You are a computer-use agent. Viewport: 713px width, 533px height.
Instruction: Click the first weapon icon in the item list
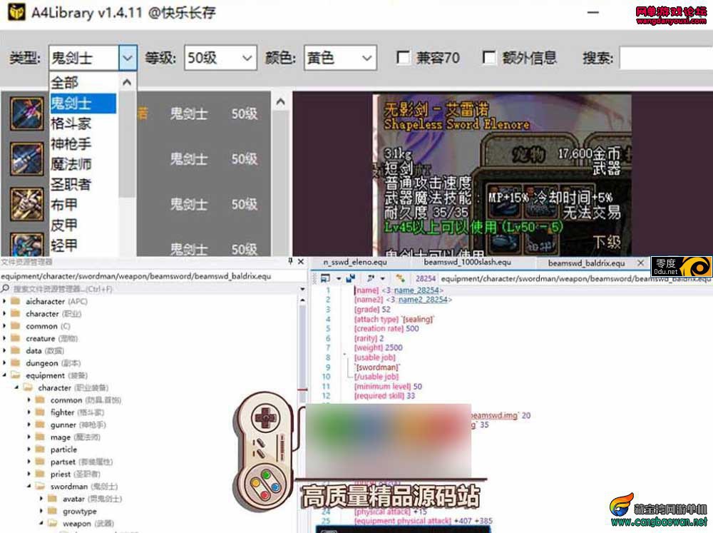[27, 113]
